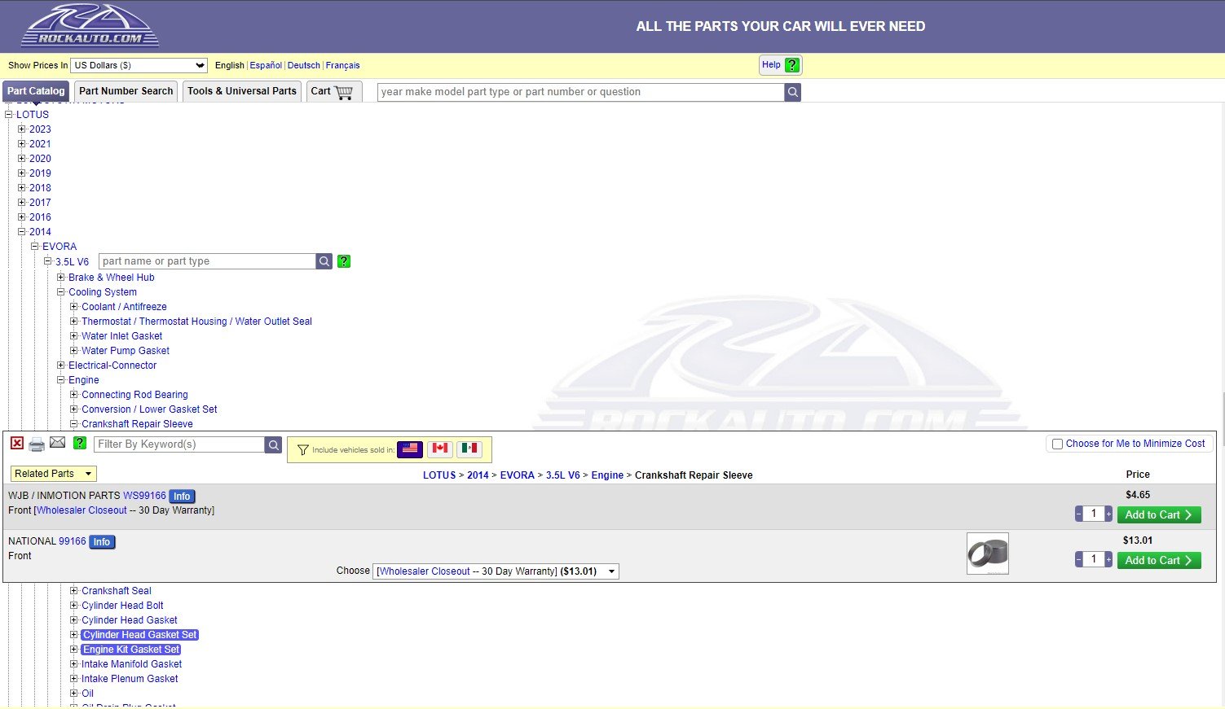Screen dimensions: 1225x709
Task: Toggle the USA flag vehicle filter
Action: (x=410, y=449)
